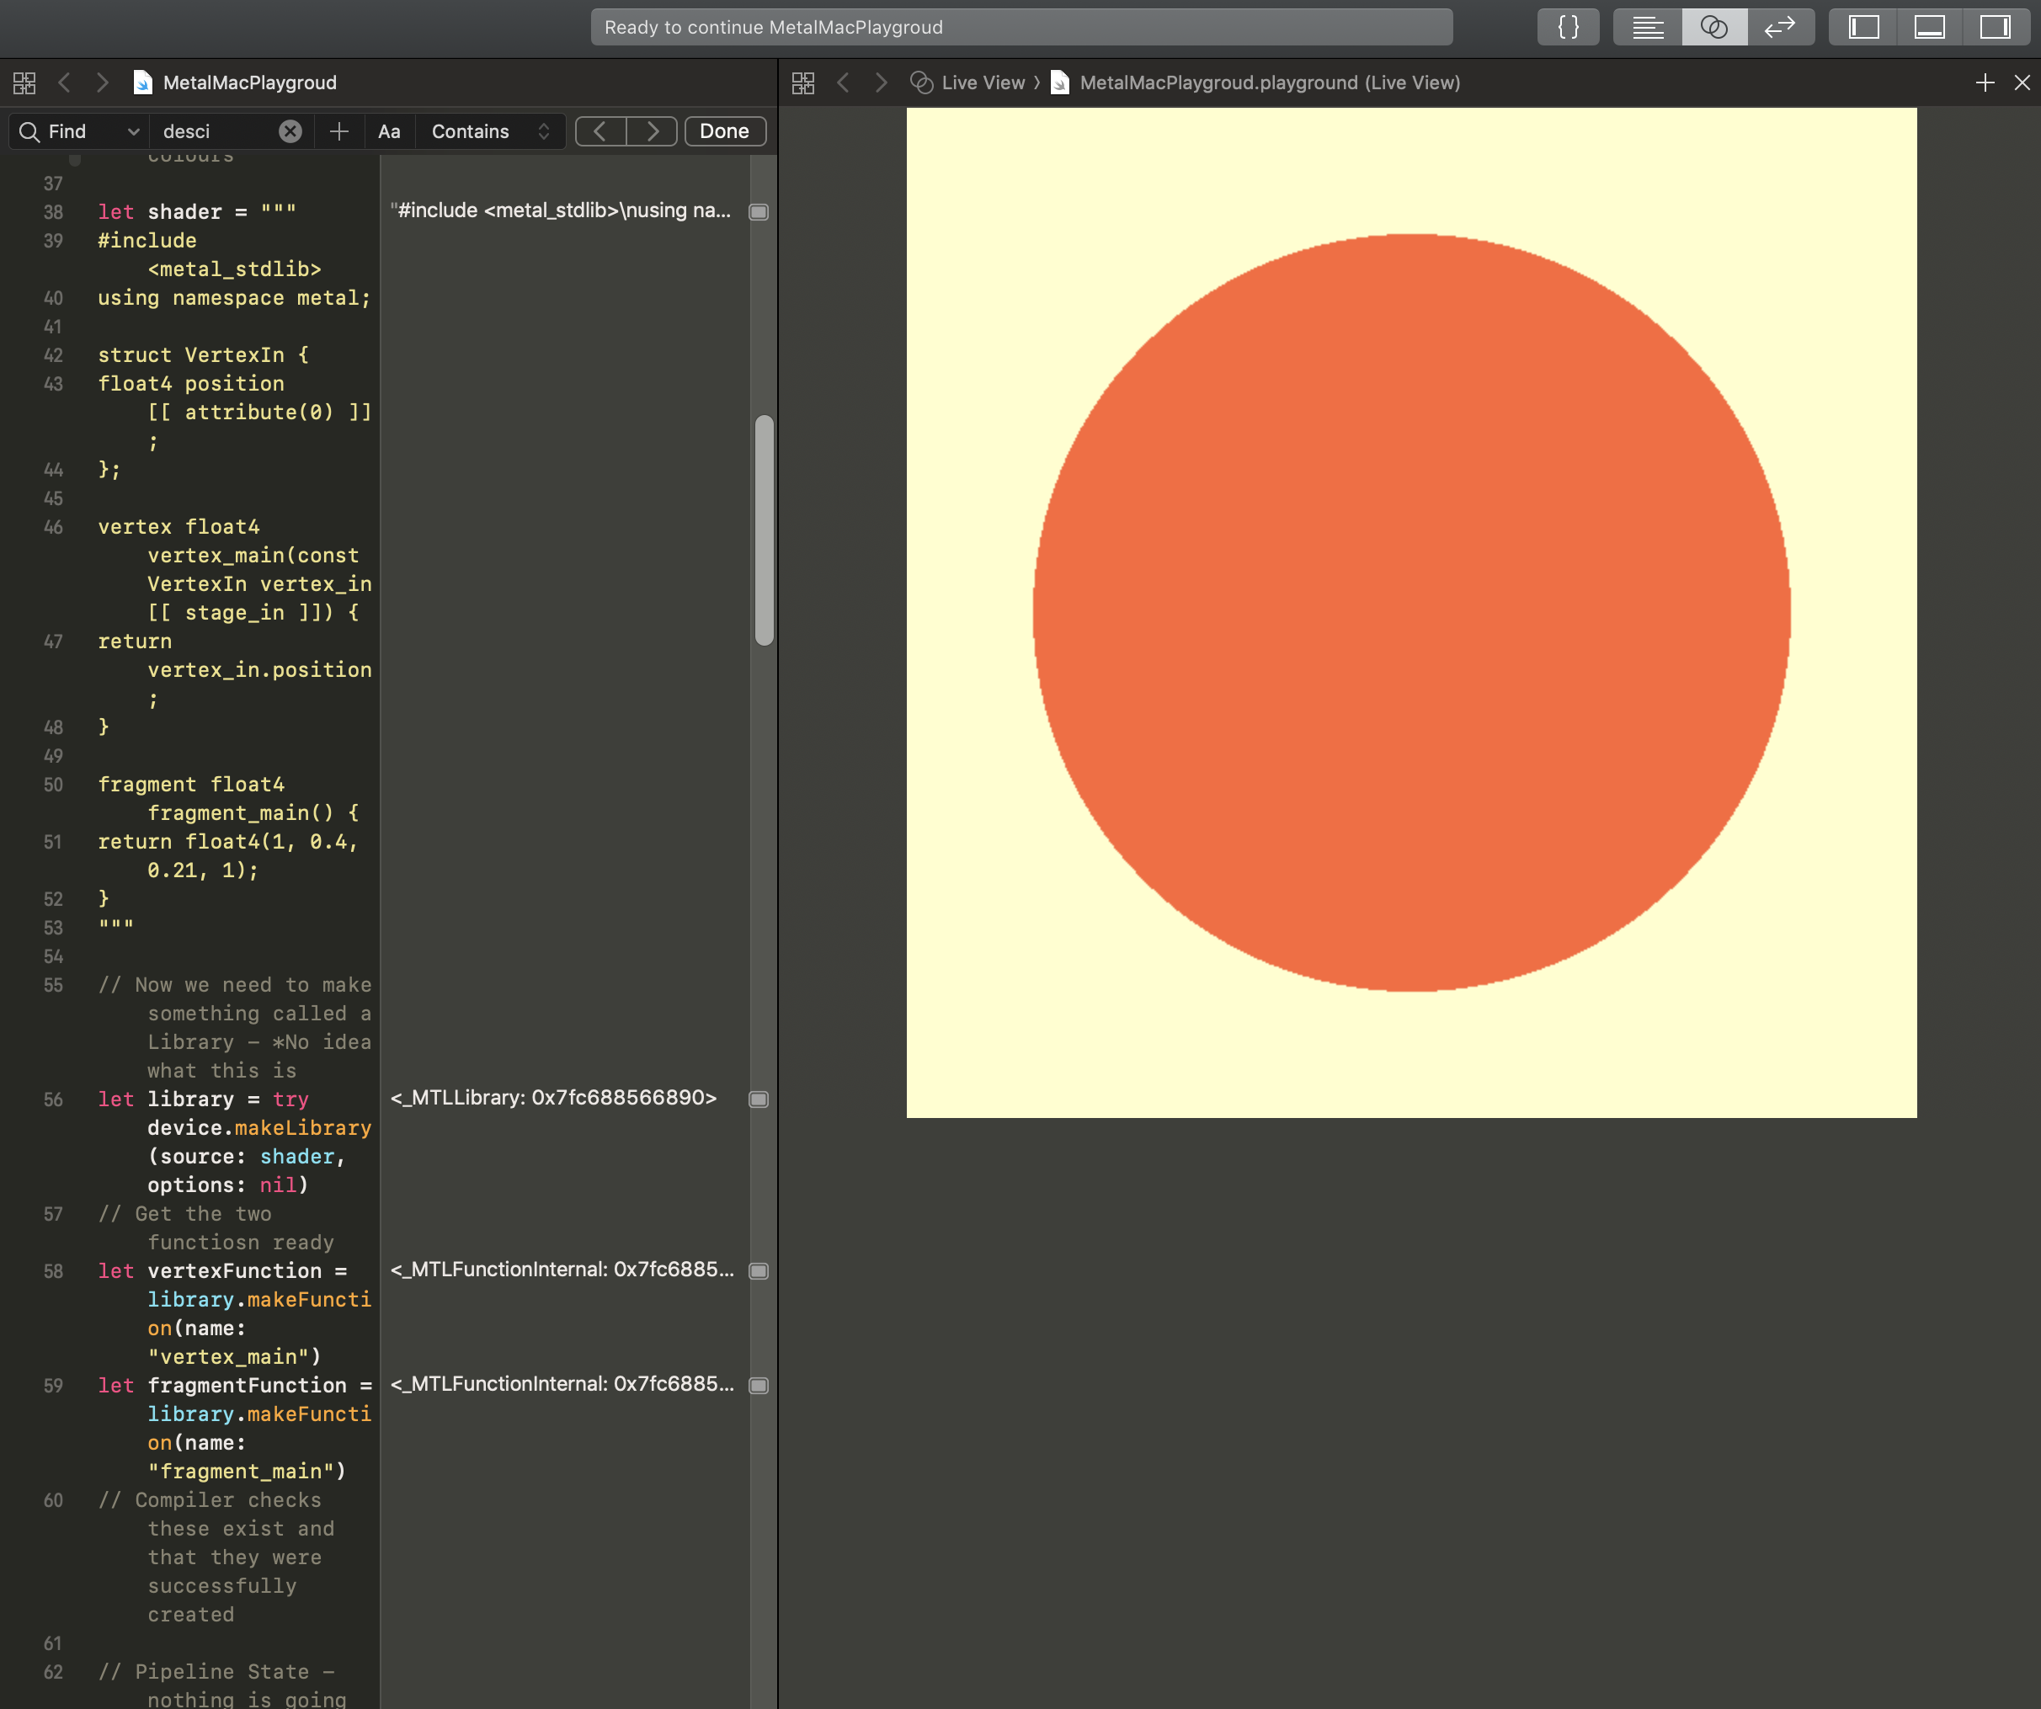Click the orange circle in Live View
2041x1709 pixels.
pos(1411,612)
